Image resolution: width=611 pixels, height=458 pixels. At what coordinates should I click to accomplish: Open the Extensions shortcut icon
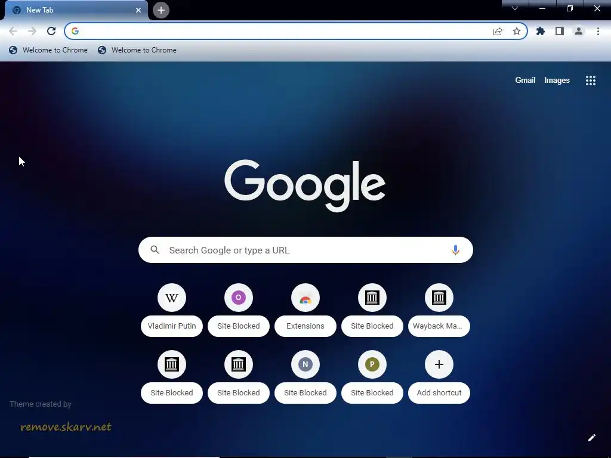coord(305,298)
